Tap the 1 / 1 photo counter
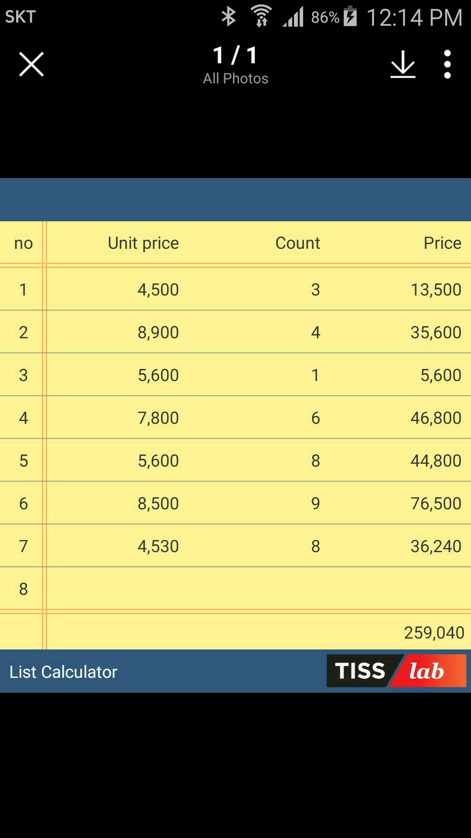 tap(235, 55)
